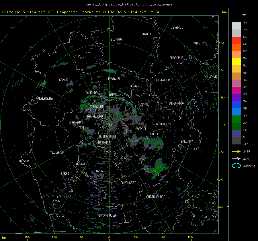Click the GOKAK city label
Image resolution: width=258 pixels, height=241 pixels.
63,80
